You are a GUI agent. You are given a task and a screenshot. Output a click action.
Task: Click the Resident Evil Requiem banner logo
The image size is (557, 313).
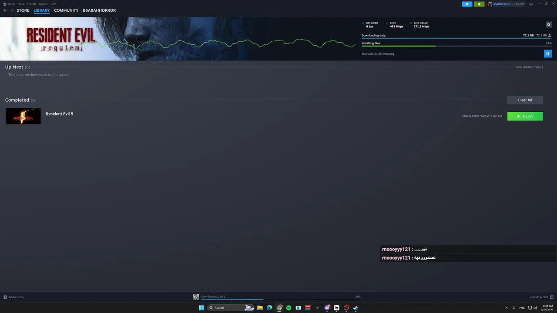(x=60, y=39)
